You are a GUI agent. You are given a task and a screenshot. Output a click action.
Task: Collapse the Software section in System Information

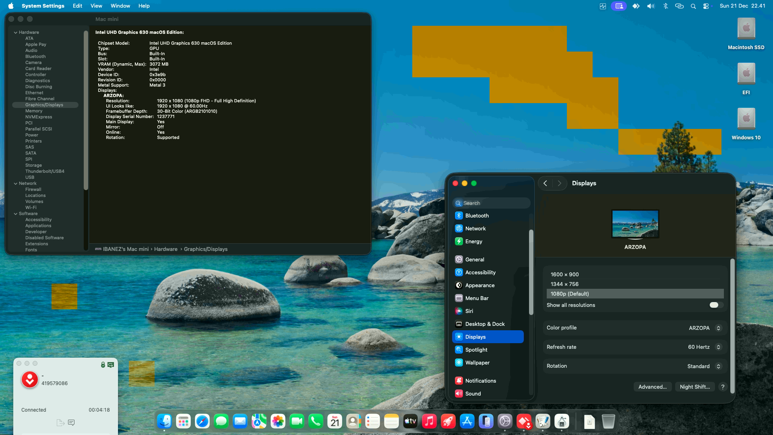tap(16, 213)
